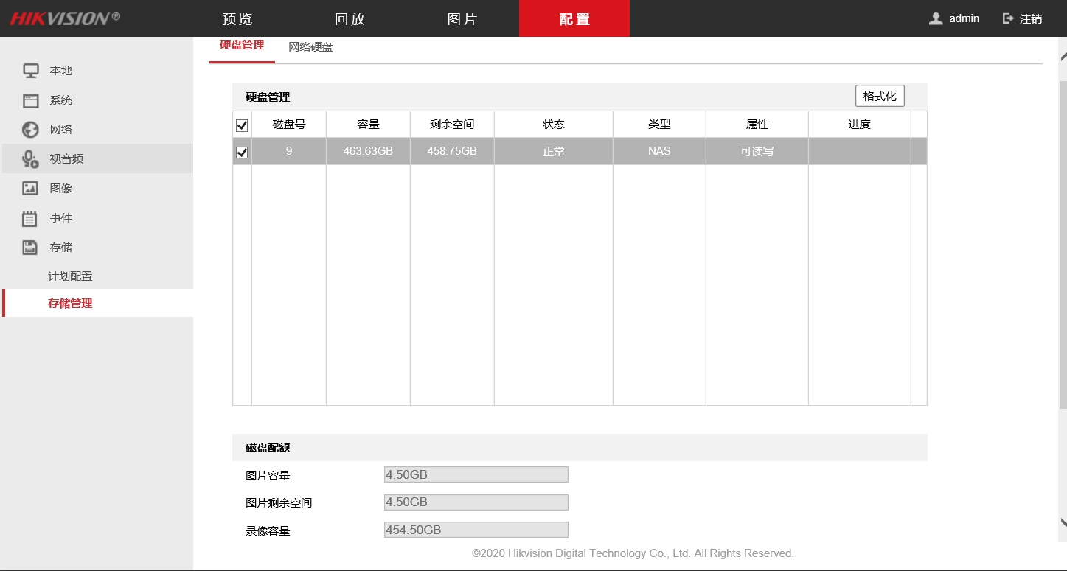Image resolution: width=1067 pixels, height=571 pixels.
Task: Click the 类型 column header
Action: (659, 125)
